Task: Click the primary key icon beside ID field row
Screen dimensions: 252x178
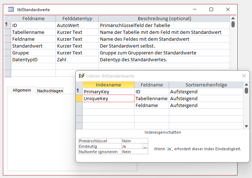Action: click(6, 25)
